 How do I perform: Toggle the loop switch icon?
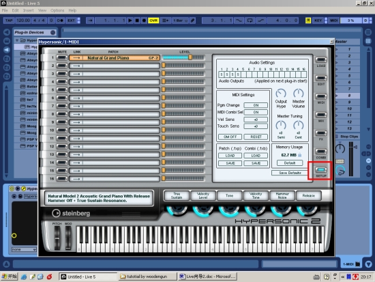[250, 20]
